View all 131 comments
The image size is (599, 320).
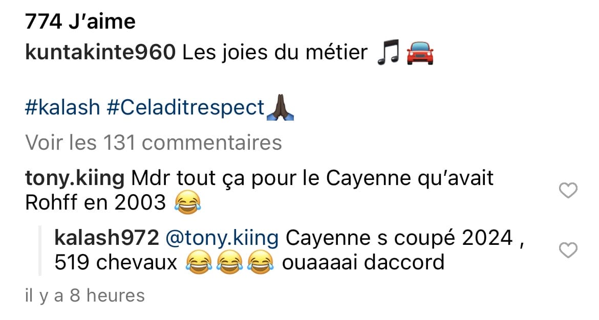[154, 142]
